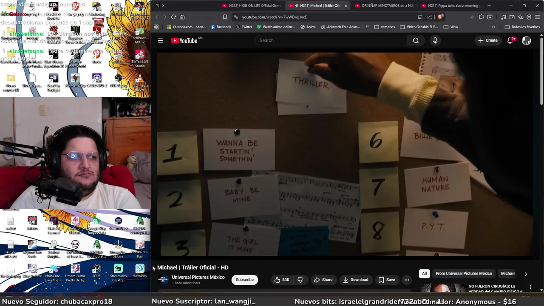
Task: Like the Michael trailer video
Action: pyautogui.click(x=281, y=280)
